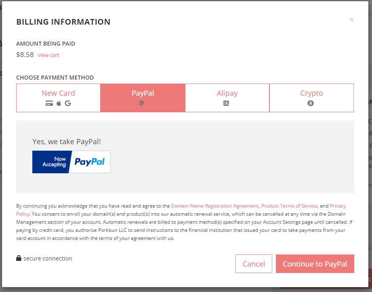Click the Google Pay icon under New Card

pos(68,103)
